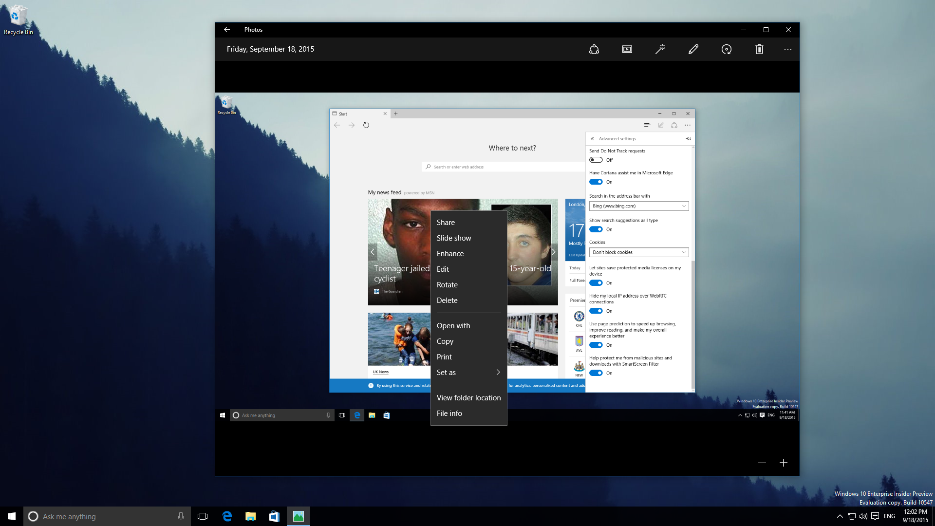The image size is (935, 526).
Task: Select the desktop Recycle Bin icon
Action: [18, 20]
